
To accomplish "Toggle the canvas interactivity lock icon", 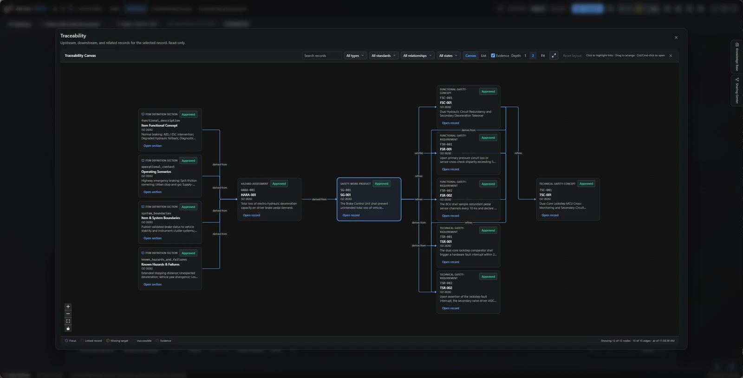I will pos(68,329).
